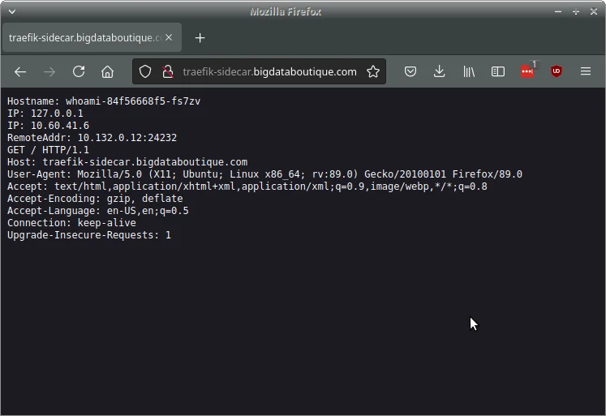Open the uBlock Origin extension
The width and height of the screenshot is (606, 416).
[x=557, y=71]
